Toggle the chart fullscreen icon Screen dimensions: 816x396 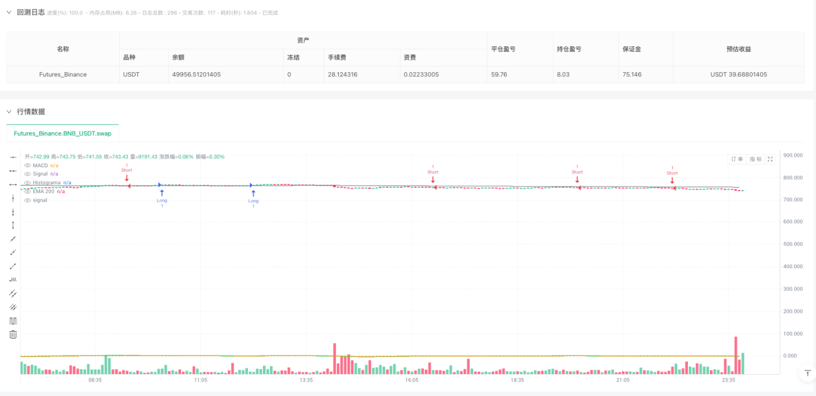coord(770,159)
